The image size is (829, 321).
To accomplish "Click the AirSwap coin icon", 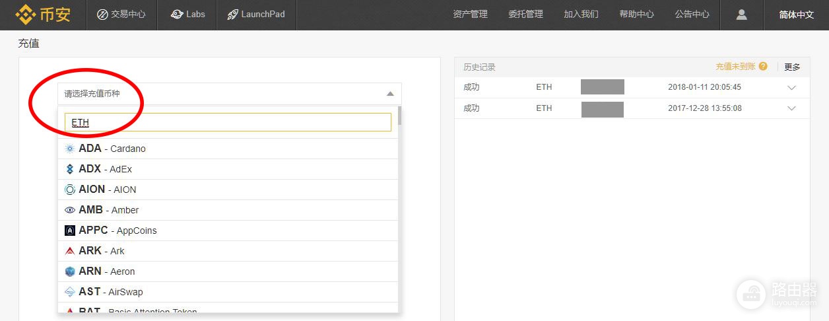I will (x=70, y=292).
